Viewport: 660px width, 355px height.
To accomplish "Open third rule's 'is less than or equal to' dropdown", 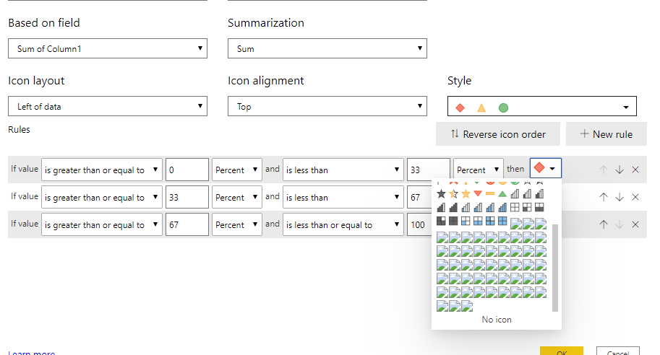I will [343, 224].
